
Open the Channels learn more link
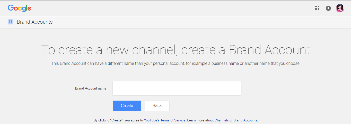(x=222, y=120)
